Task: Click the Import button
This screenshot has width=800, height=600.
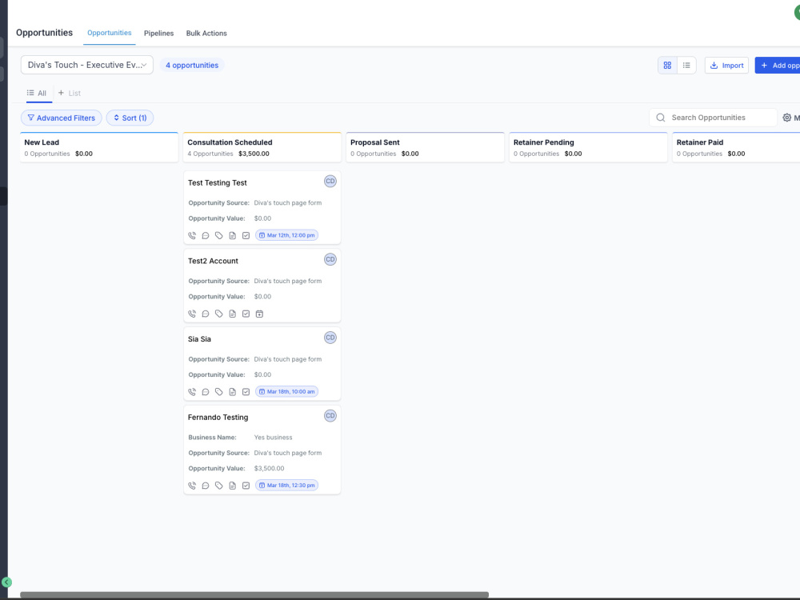Action: pos(726,66)
